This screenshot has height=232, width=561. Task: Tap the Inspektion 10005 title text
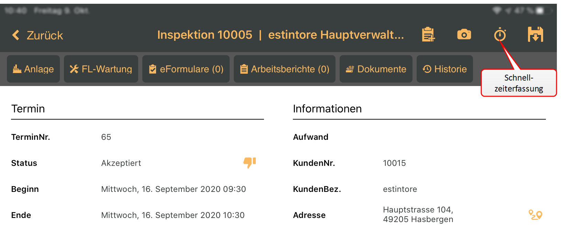[205, 35]
